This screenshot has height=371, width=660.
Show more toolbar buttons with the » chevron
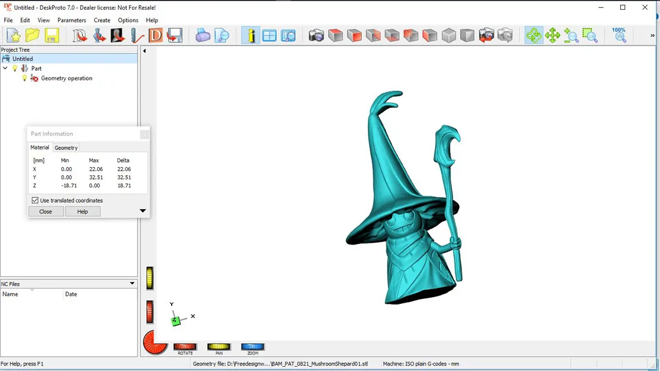coord(653,36)
